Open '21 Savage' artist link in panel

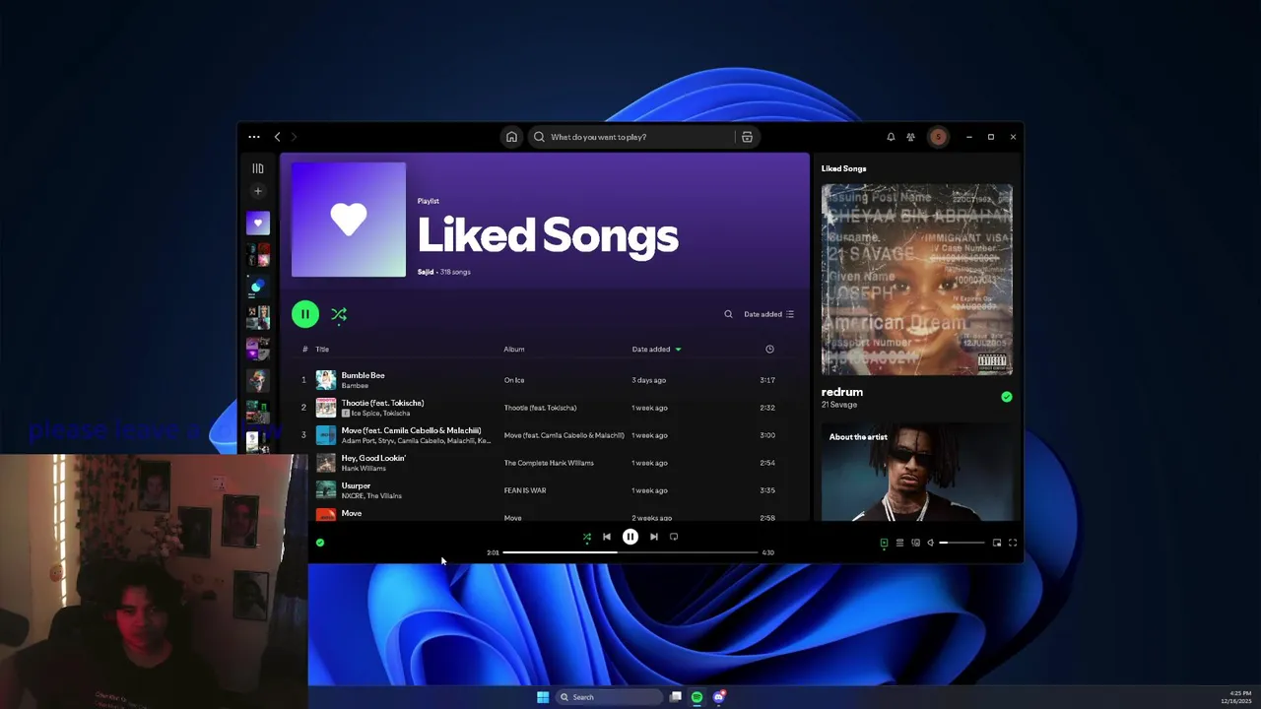(x=839, y=405)
